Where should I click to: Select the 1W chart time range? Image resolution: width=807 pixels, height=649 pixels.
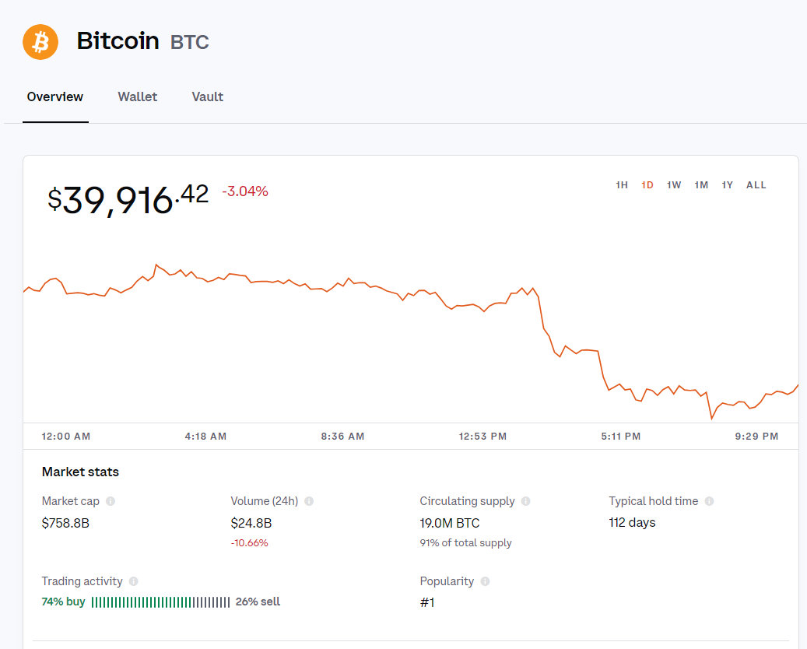[x=674, y=185]
